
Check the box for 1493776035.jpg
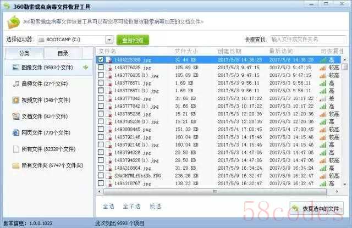click(x=101, y=67)
